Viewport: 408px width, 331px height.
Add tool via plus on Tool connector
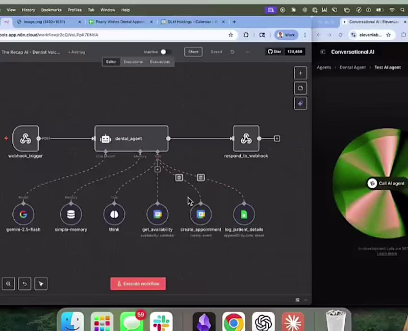pos(158,169)
